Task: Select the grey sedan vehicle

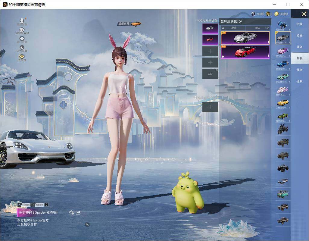Action: coord(283,181)
